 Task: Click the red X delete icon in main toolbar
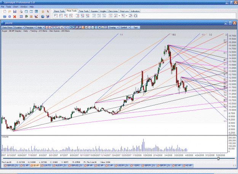pyautogui.click(x=14, y=16)
